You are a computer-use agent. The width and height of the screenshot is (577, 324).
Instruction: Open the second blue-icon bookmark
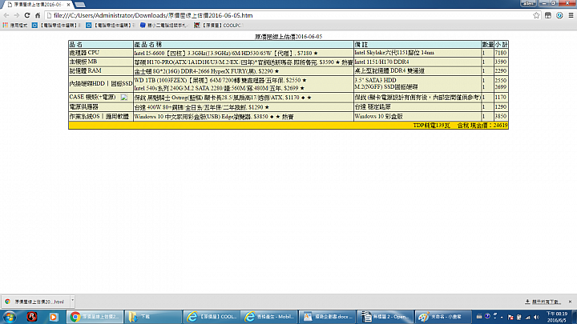(x=110, y=26)
